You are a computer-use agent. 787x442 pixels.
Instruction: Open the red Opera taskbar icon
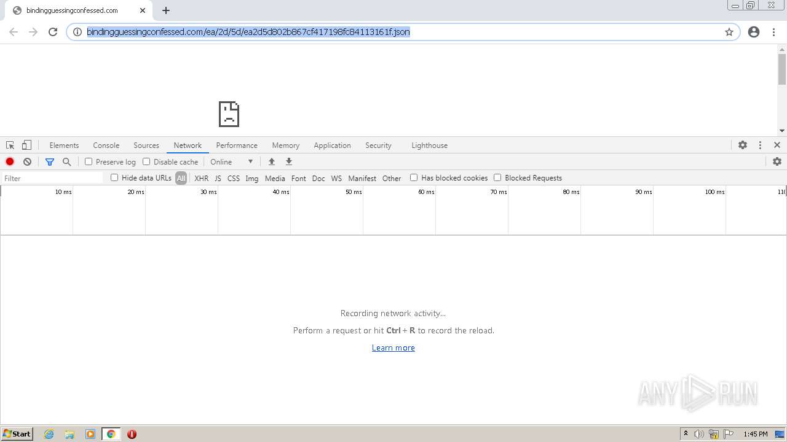(x=132, y=434)
